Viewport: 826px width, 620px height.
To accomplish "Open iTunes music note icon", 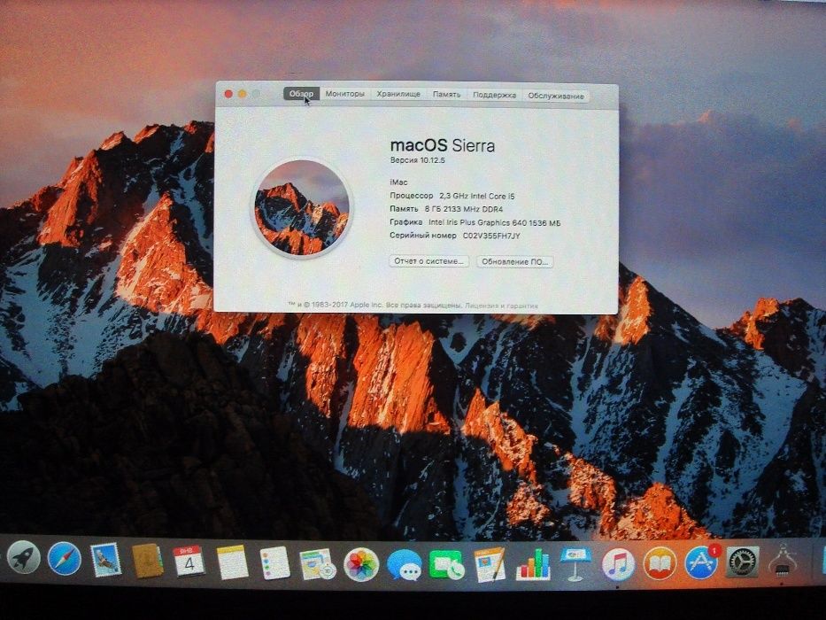I will 618,563.
